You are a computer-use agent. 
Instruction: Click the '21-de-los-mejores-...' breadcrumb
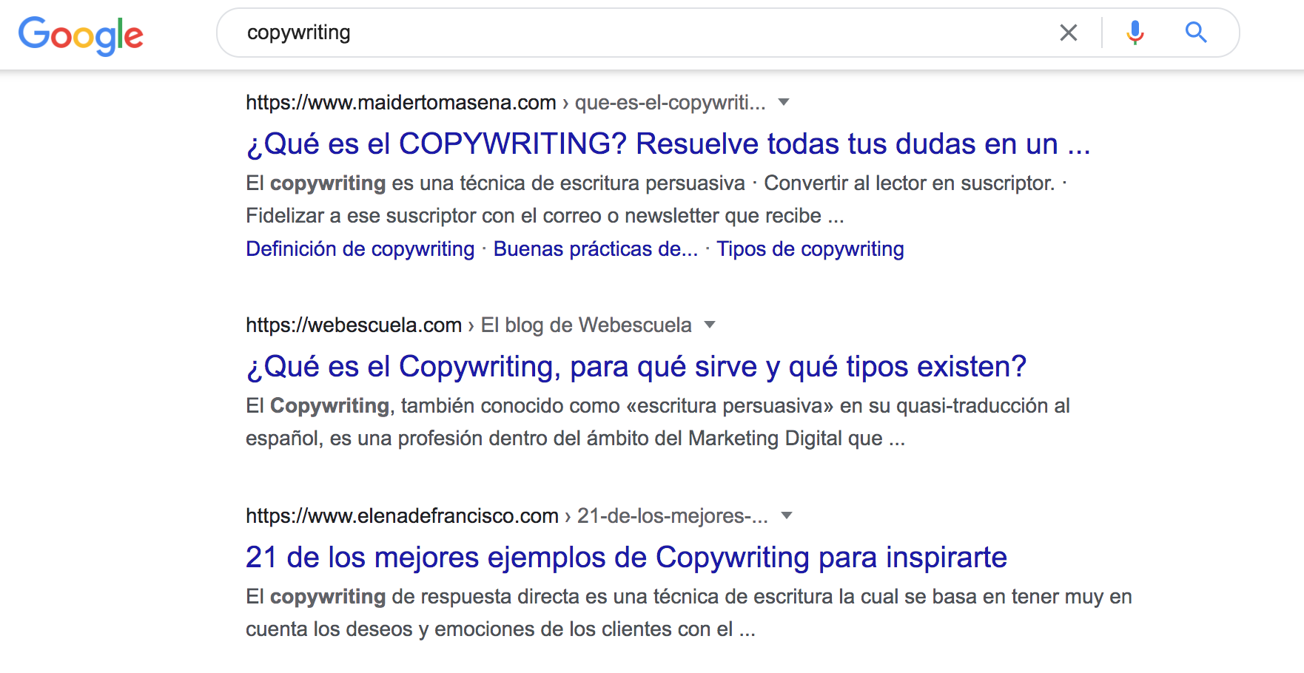[x=673, y=515]
